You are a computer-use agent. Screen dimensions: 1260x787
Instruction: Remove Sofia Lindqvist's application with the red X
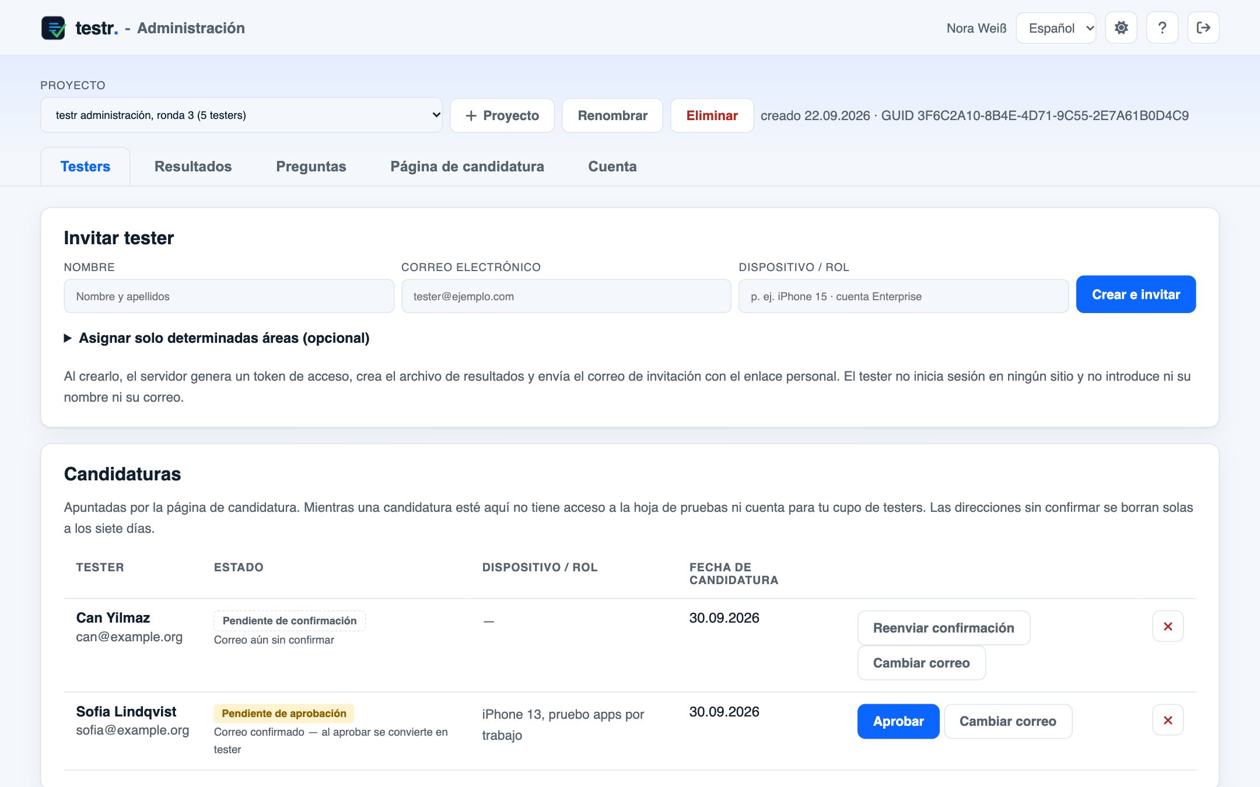(x=1168, y=720)
